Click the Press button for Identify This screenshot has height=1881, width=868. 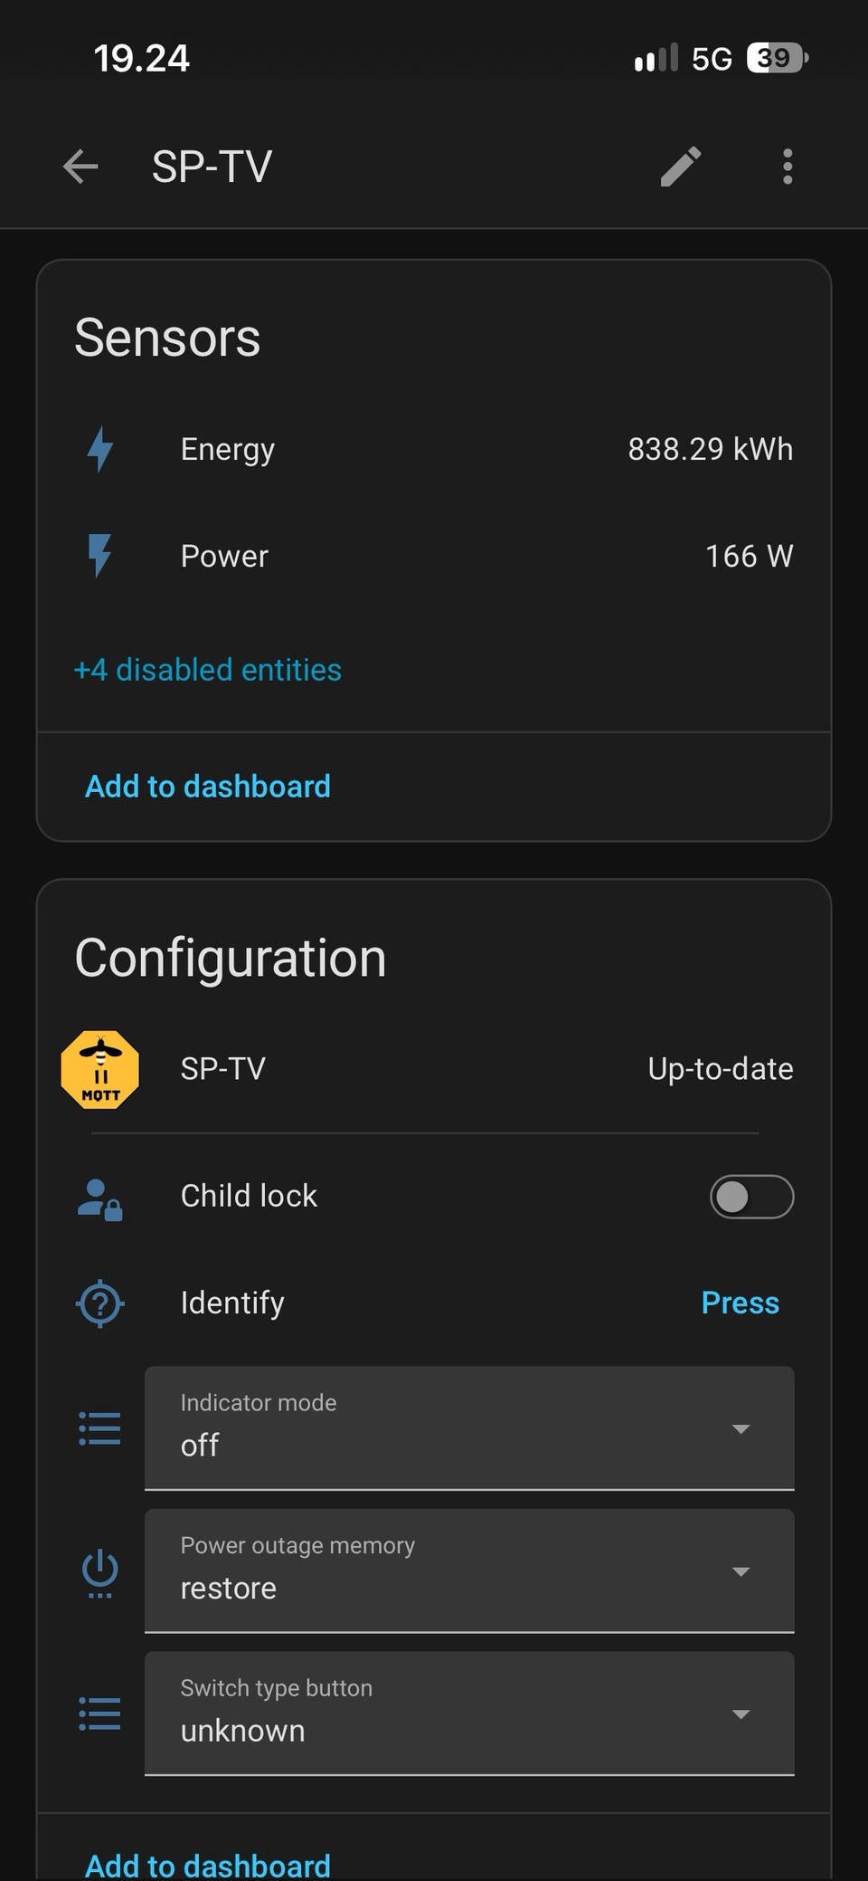(740, 1303)
